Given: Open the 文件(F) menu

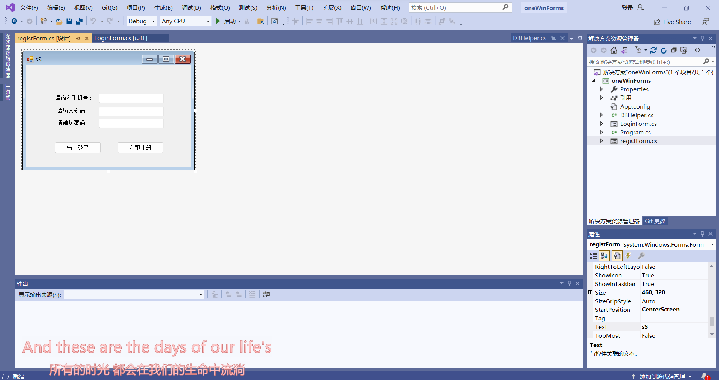Looking at the screenshot, I should pos(29,8).
